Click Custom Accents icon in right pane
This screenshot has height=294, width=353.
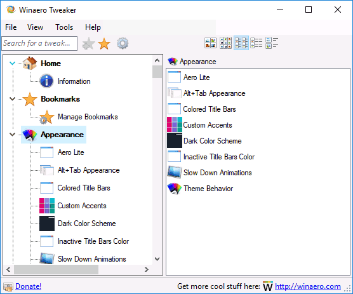175,124
